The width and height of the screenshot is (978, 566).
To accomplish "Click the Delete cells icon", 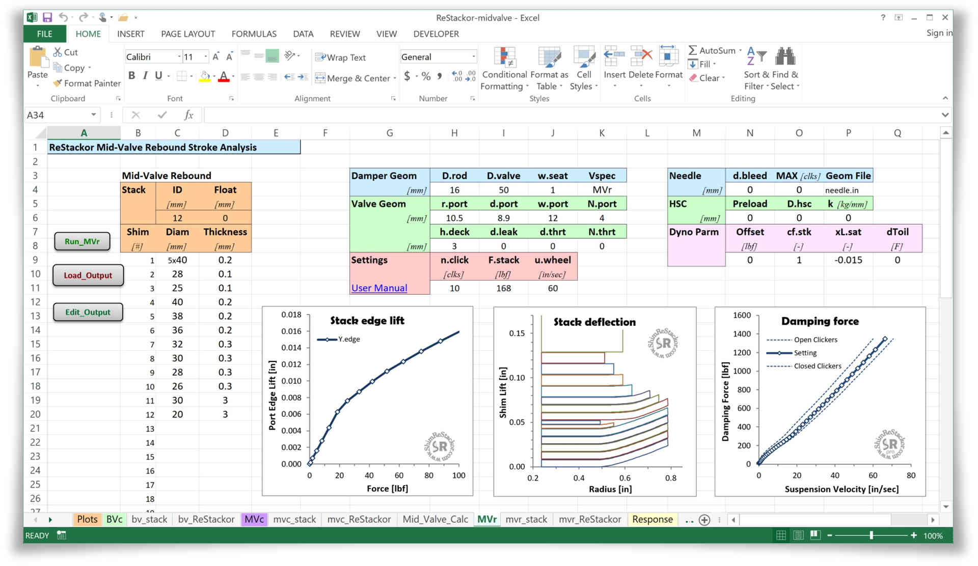I will coord(641,56).
